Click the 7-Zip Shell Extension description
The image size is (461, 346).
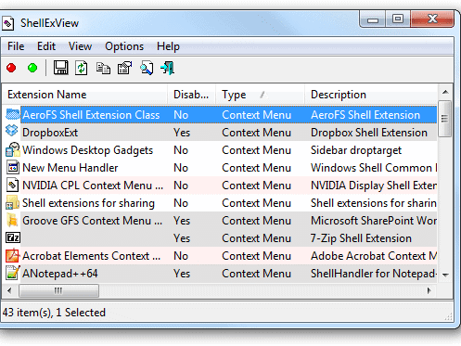pos(361,238)
